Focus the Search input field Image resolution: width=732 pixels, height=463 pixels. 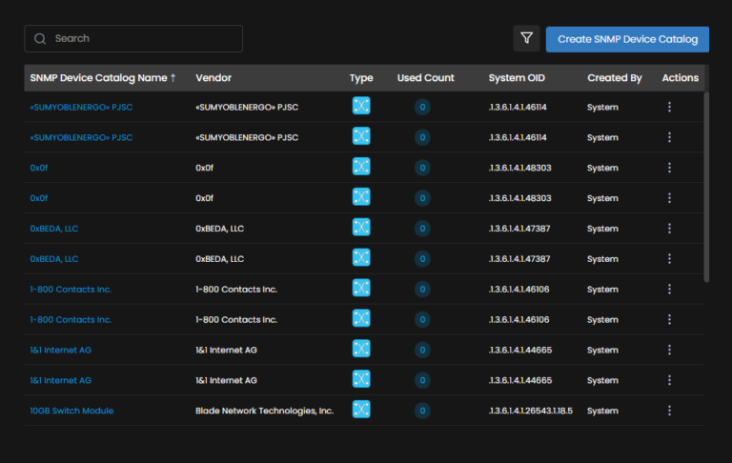point(133,38)
